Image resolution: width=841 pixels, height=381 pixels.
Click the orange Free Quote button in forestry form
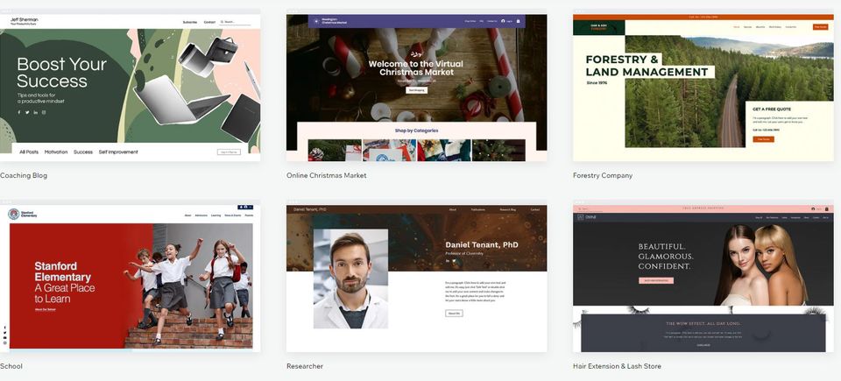click(x=762, y=139)
